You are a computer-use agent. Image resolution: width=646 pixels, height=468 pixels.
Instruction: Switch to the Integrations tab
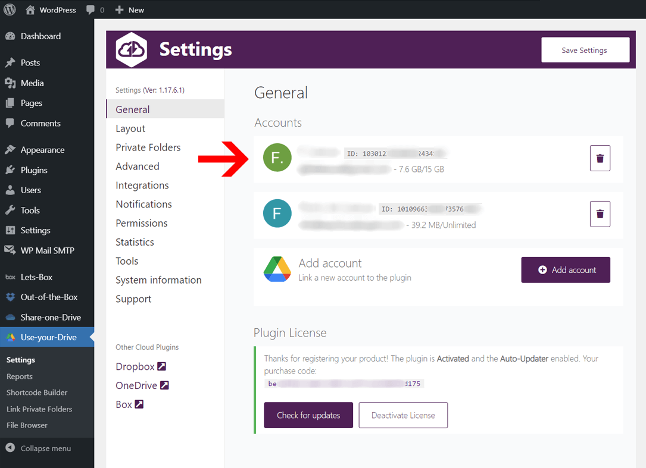[142, 186]
